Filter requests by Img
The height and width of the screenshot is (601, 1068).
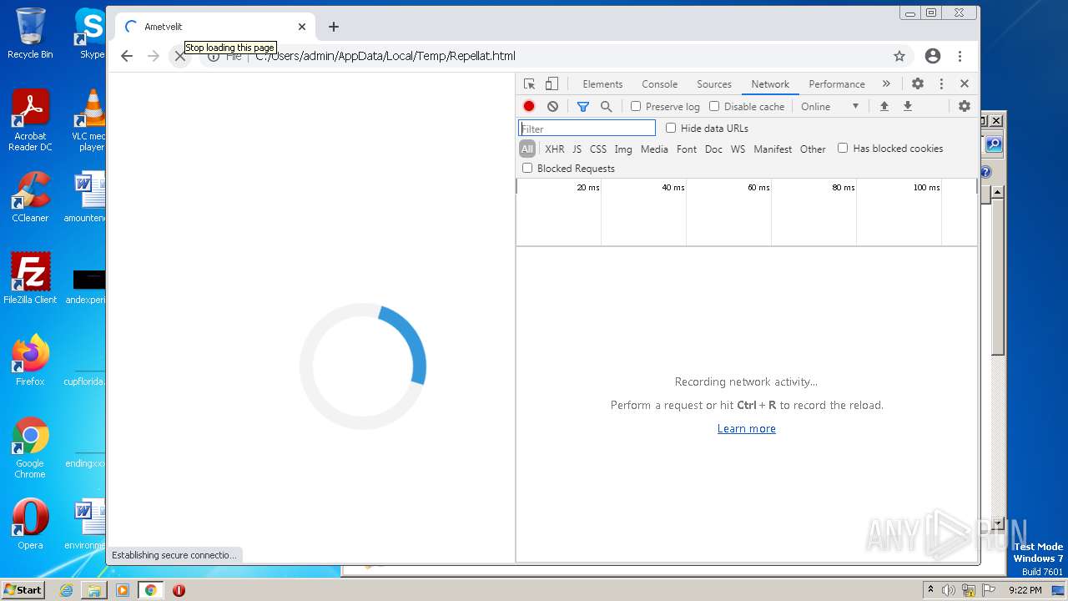pos(623,149)
